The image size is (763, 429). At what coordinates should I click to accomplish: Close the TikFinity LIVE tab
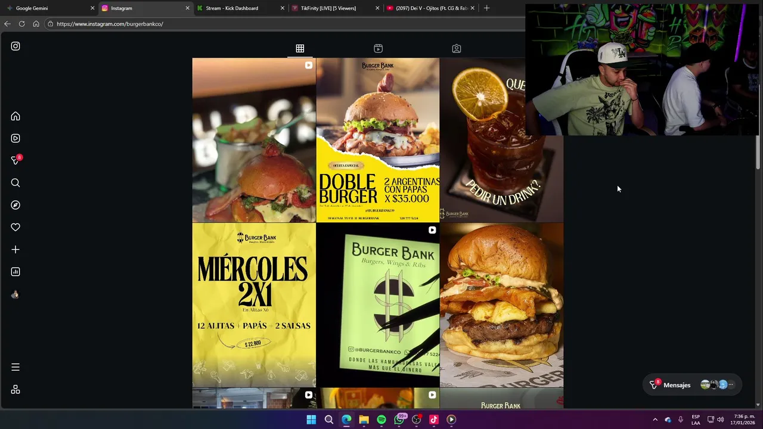(377, 8)
